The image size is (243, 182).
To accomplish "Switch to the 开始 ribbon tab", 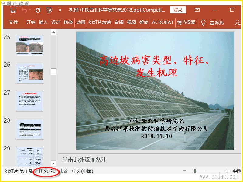I will [31, 22].
